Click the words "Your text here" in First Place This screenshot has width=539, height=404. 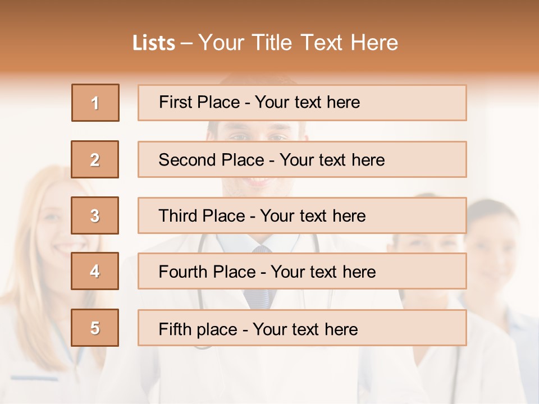(x=307, y=102)
